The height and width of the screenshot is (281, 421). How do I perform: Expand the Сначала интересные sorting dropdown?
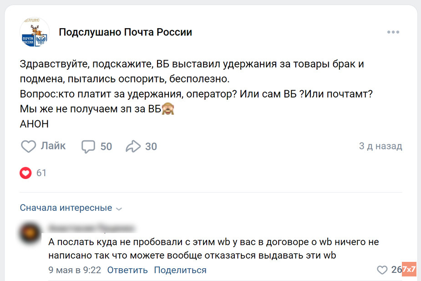click(x=65, y=208)
